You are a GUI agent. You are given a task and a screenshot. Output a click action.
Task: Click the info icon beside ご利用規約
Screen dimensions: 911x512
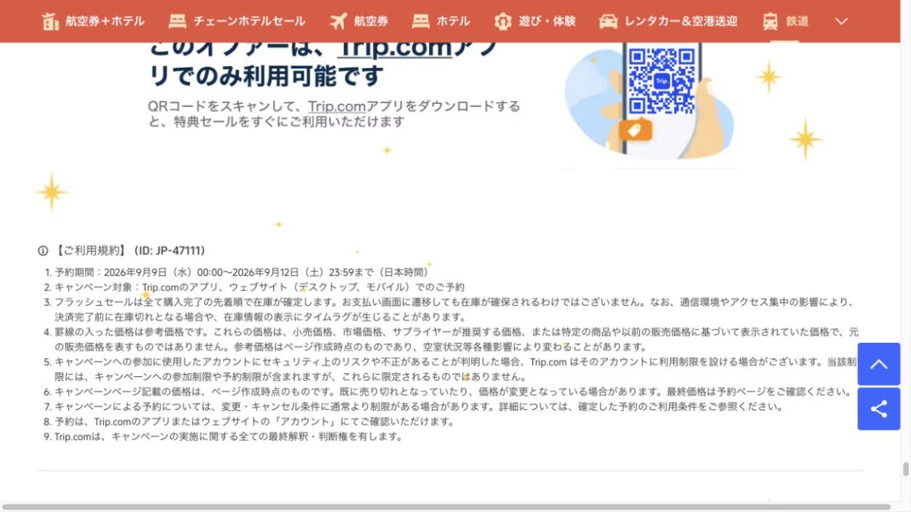pyautogui.click(x=43, y=251)
